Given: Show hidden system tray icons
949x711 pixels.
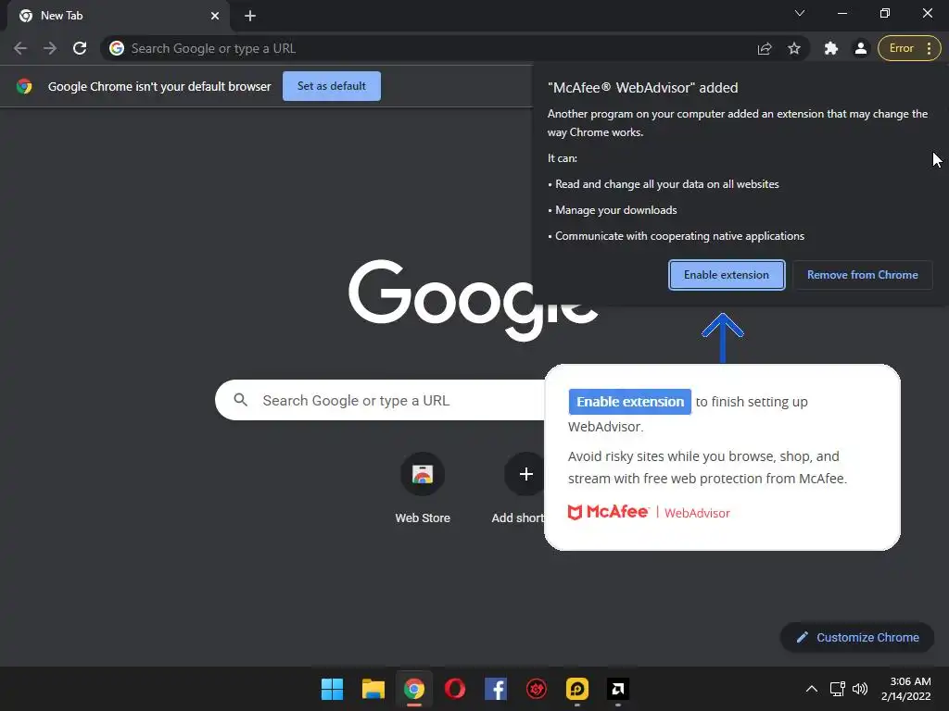Looking at the screenshot, I should [x=812, y=689].
